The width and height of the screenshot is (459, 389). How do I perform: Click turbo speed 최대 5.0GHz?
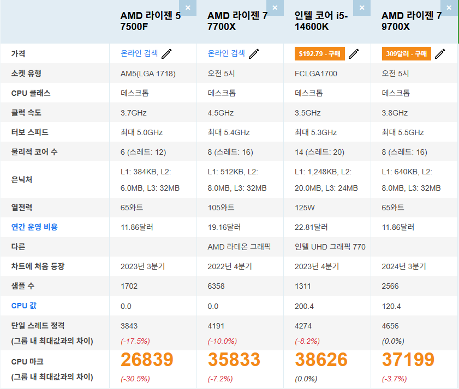[142, 132]
